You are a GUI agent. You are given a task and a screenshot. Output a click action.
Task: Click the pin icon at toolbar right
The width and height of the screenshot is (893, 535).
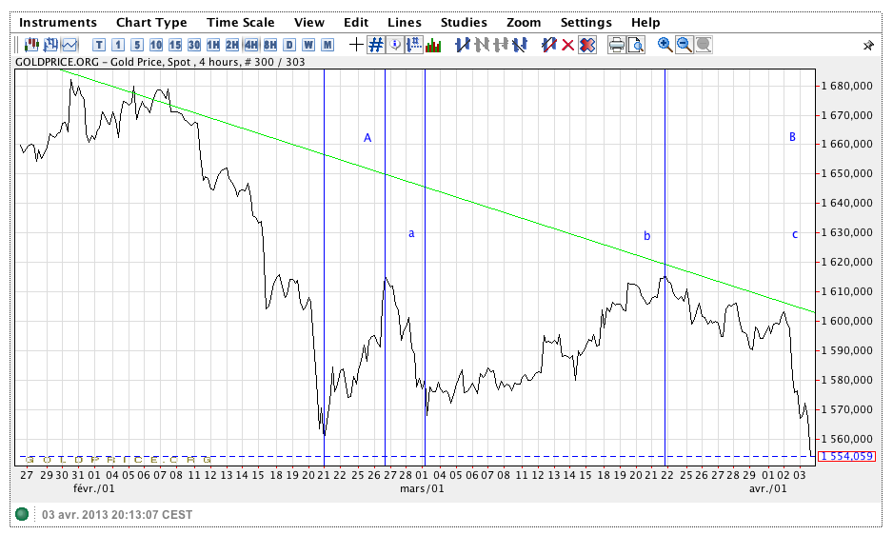click(x=868, y=45)
